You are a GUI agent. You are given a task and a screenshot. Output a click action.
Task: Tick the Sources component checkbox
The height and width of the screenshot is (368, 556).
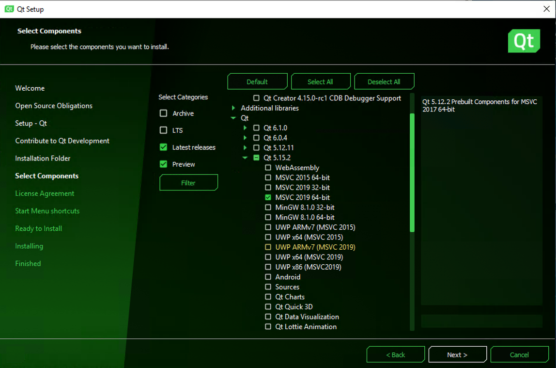pos(268,287)
